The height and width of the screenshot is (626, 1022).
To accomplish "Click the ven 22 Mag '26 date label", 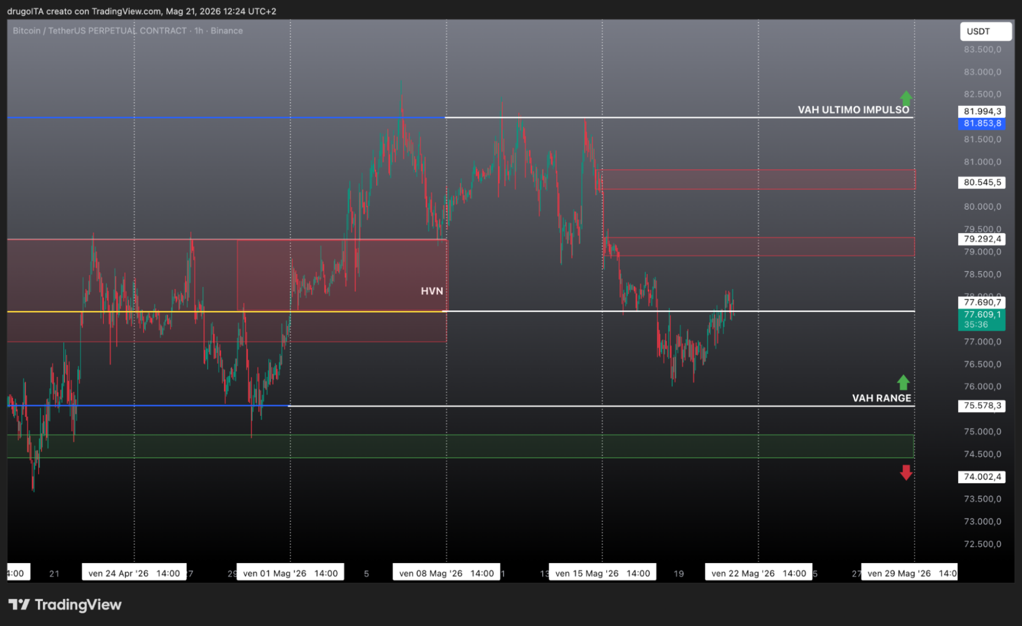I will (759, 573).
